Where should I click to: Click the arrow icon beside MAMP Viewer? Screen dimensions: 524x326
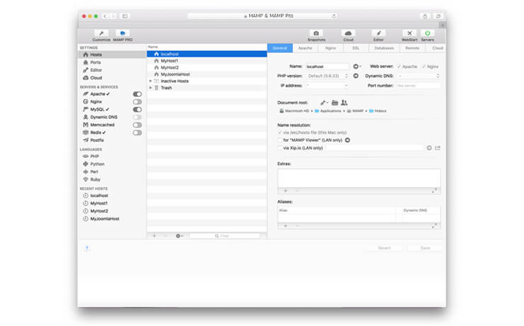348,140
